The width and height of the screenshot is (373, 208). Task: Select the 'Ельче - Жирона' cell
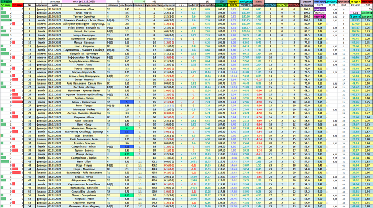click(x=84, y=80)
